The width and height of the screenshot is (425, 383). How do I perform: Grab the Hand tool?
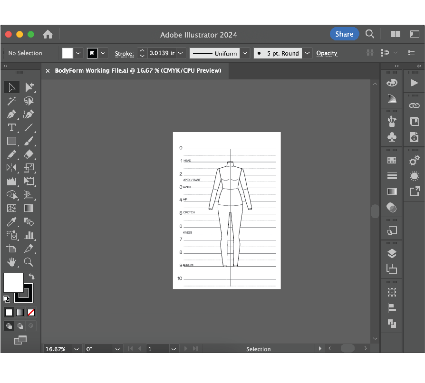[12, 262]
